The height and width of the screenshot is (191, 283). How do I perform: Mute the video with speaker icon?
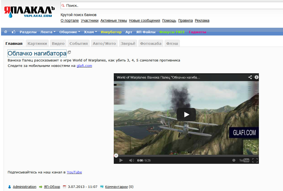[x=131, y=160]
